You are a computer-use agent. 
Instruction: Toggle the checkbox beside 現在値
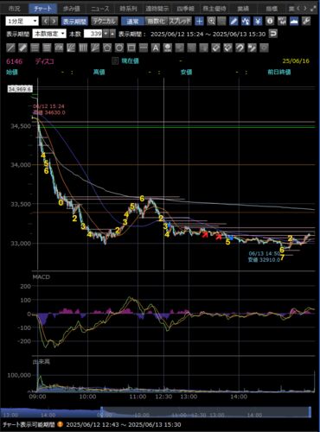pyautogui.click(x=115, y=60)
